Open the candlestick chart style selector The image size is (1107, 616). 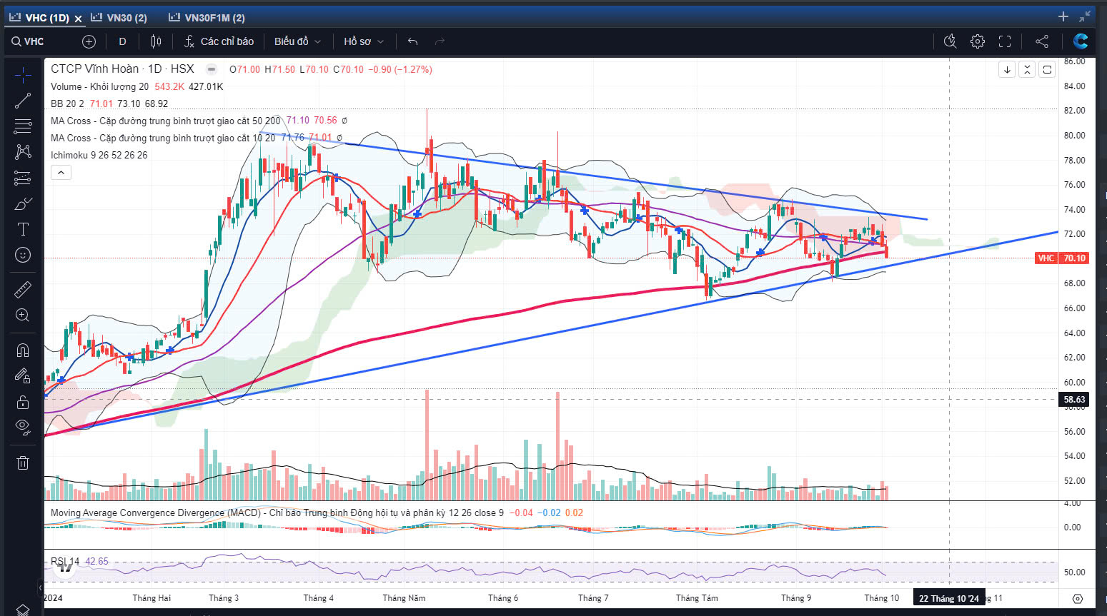[x=156, y=41]
